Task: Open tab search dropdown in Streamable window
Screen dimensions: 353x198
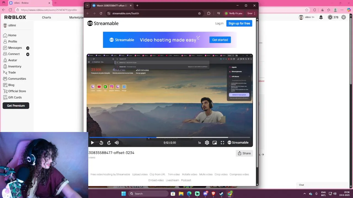Action: click(87, 5)
